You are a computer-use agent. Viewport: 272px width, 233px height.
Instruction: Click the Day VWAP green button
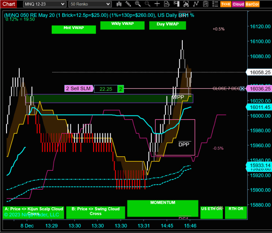[168, 25]
